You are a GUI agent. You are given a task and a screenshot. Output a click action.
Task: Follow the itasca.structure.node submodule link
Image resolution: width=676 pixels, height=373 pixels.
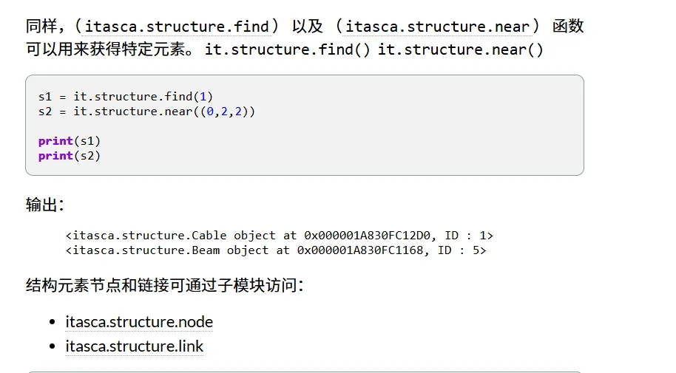pos(139,322)
